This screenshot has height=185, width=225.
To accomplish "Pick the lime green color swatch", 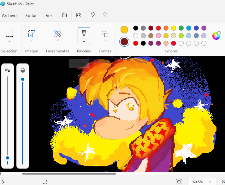I will click(181, 36).
